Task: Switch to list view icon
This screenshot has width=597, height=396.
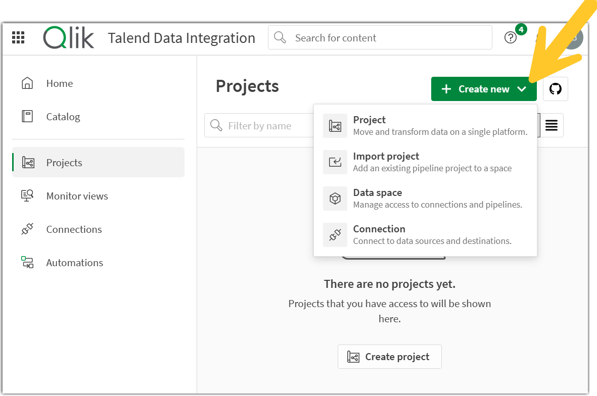Action: point(552,125)
